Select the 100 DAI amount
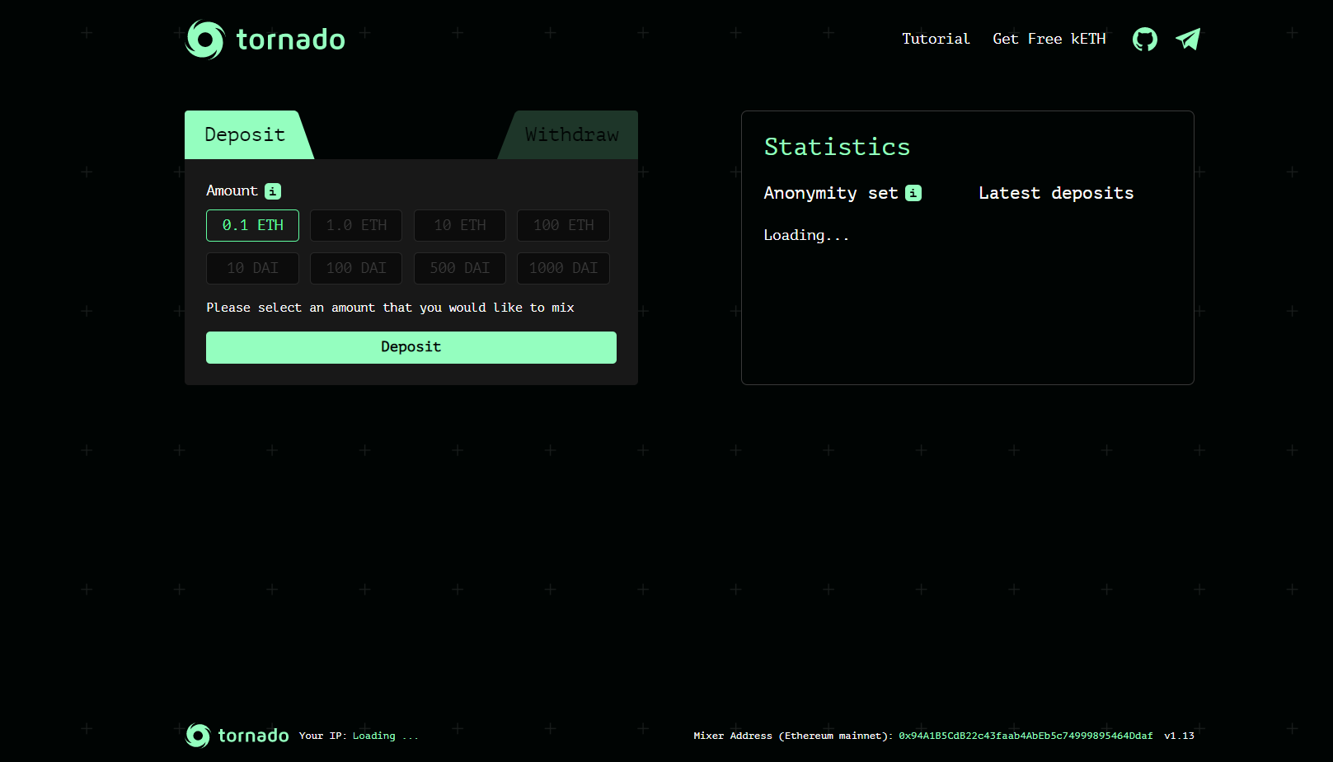The image size is (1333, 762). (356, 268)
